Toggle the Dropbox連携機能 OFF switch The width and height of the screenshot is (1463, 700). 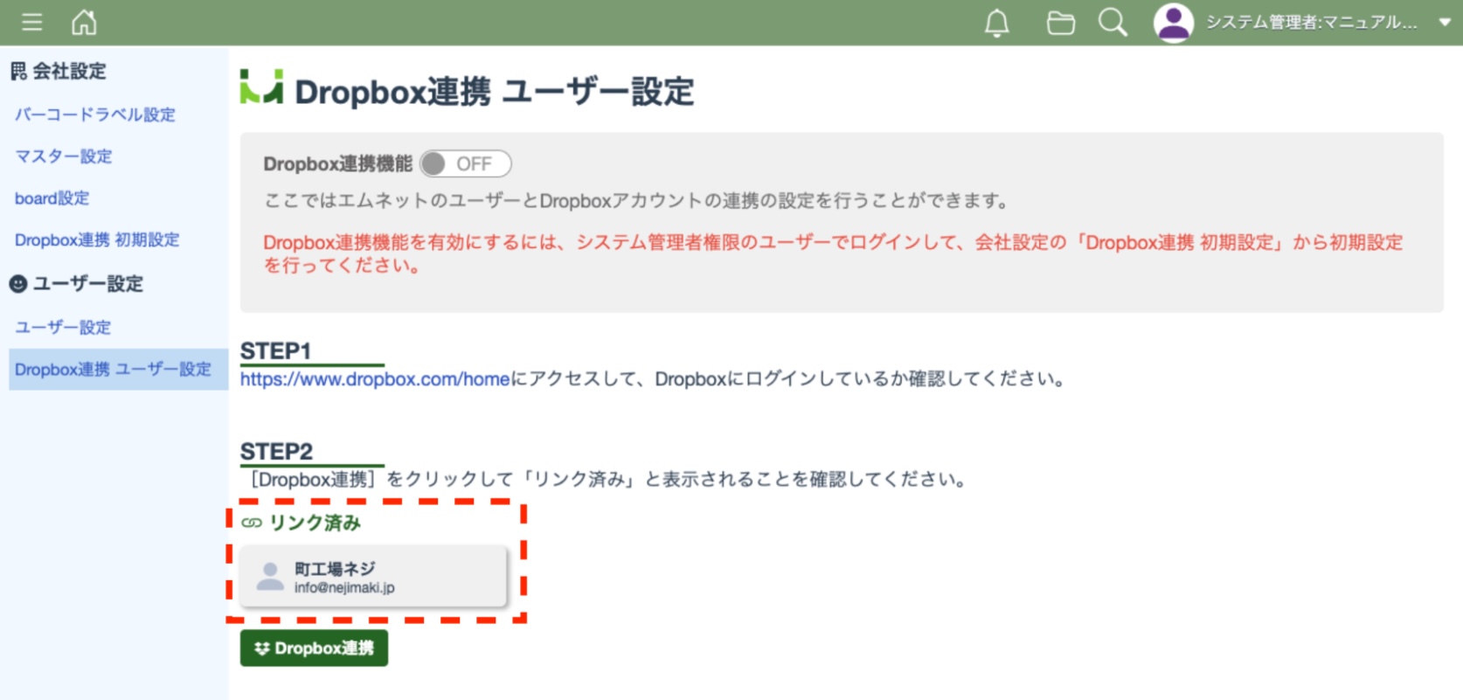[465, 163]
